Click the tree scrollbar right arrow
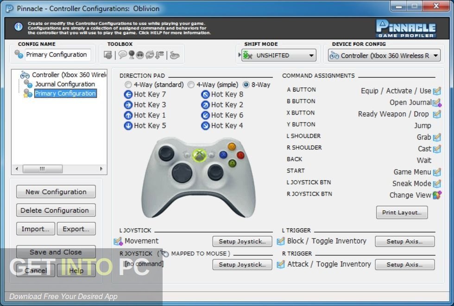Screen dimensions: 454x306 tap(101, 169)
